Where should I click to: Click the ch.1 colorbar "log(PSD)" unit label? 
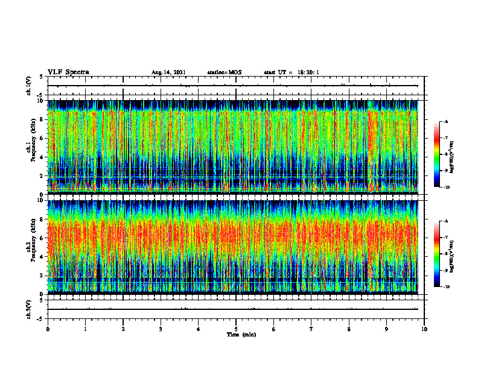coord(452,157)
